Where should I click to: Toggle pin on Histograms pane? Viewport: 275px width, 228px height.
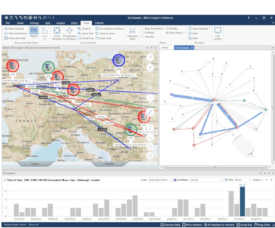[269, 173]
